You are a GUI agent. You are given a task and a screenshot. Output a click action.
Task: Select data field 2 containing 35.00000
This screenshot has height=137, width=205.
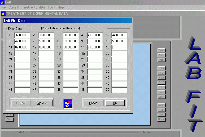46,35
